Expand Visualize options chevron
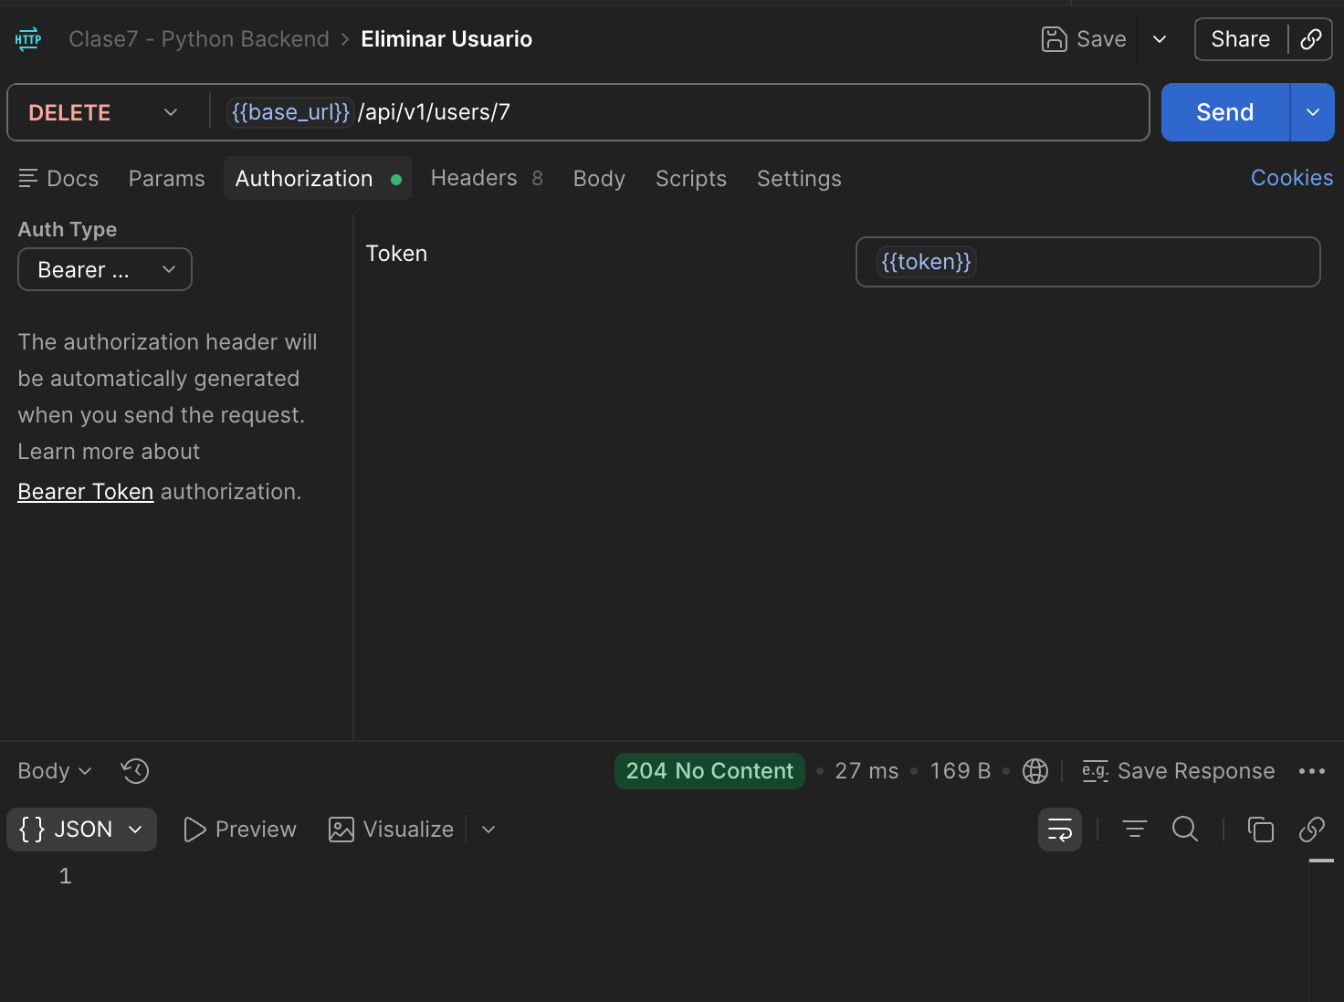 488,830
